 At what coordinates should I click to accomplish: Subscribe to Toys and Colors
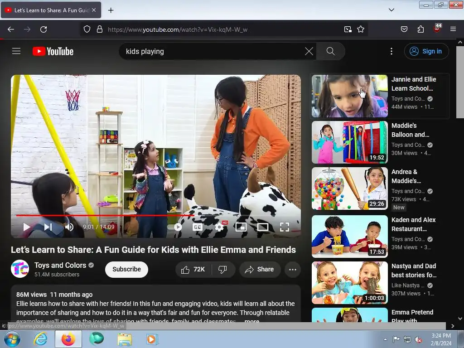pos(126,269)
